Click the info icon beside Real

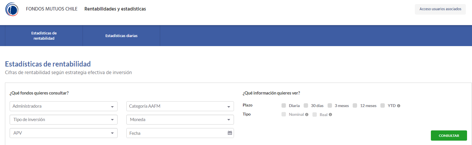pos(330,115)
